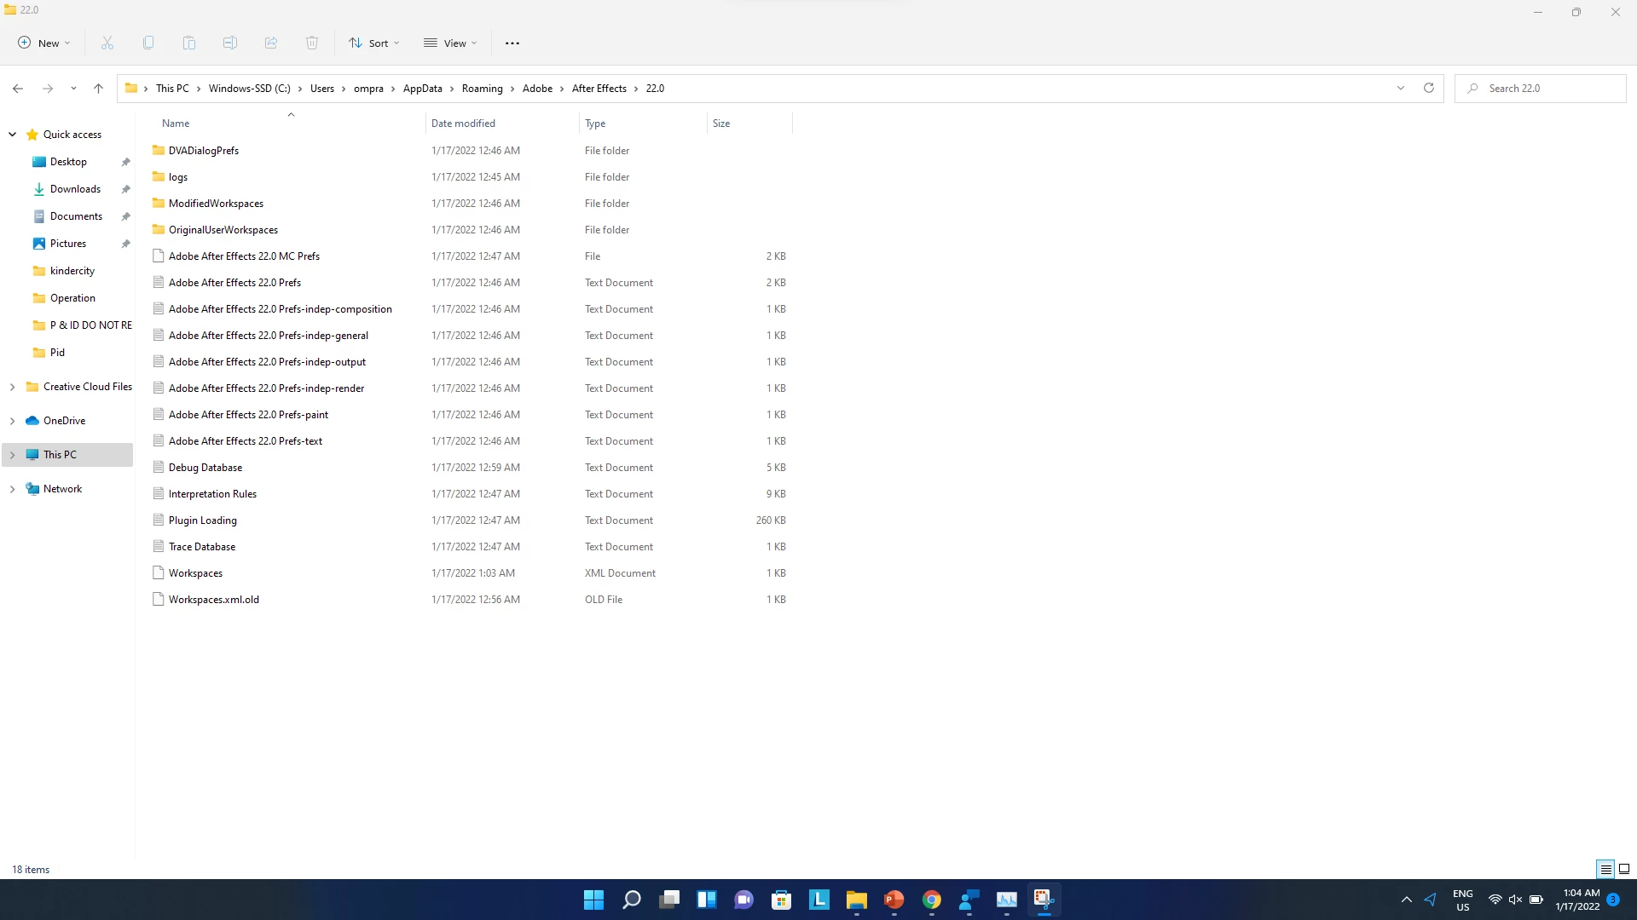Open the New item button
The height and width of the screenshot is (920, 1637).
point(44,43)
